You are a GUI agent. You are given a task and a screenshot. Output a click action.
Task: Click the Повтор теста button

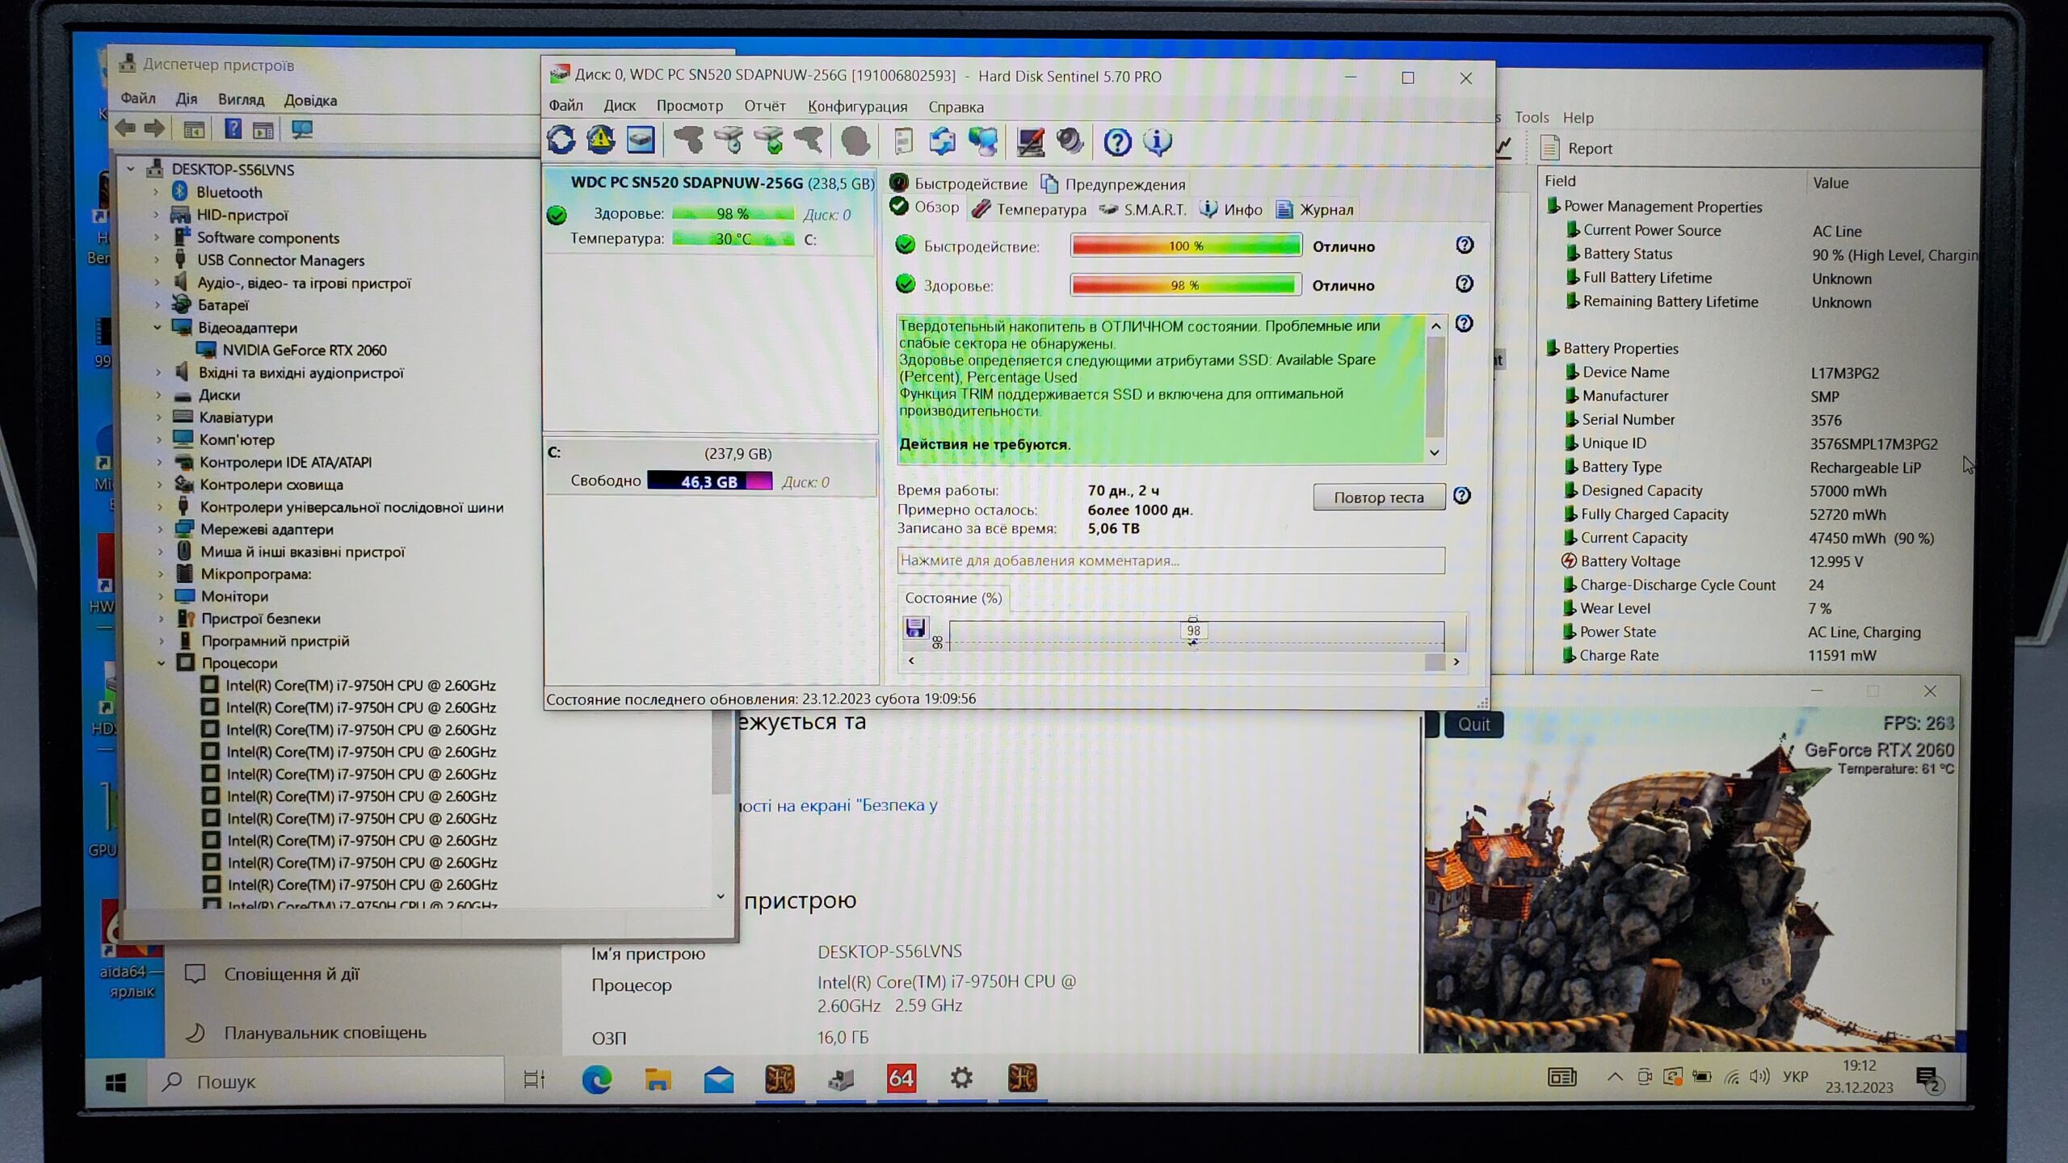click(x=1378, y=498)
